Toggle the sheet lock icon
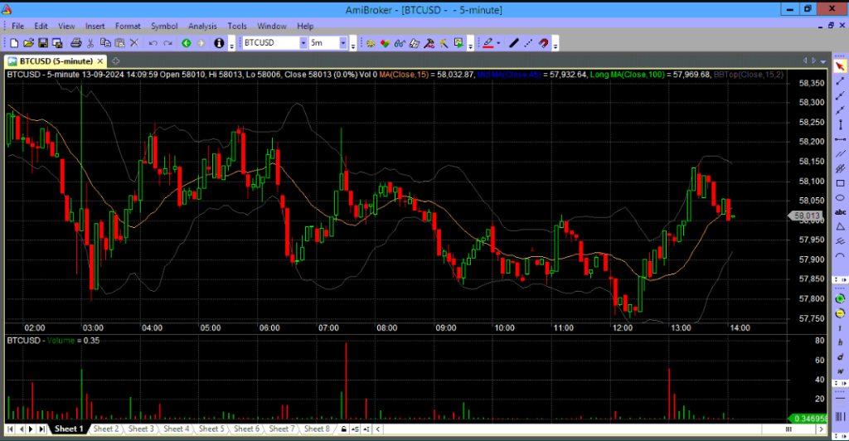 click(343, 429)
